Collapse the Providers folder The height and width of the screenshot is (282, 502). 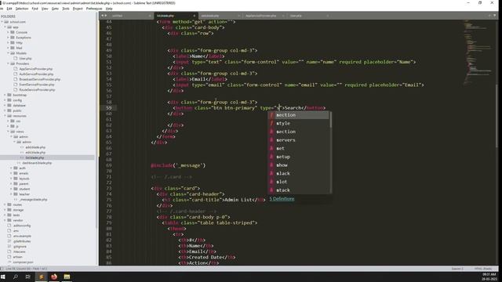tap(8, 63)
